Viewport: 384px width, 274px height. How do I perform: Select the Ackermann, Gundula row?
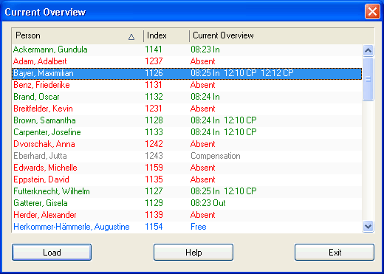click(187, 49)
